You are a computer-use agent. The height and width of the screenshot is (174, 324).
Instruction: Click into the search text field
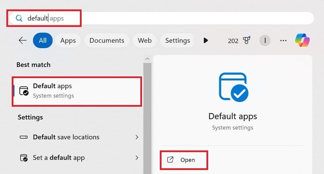[x=168, y=18]
